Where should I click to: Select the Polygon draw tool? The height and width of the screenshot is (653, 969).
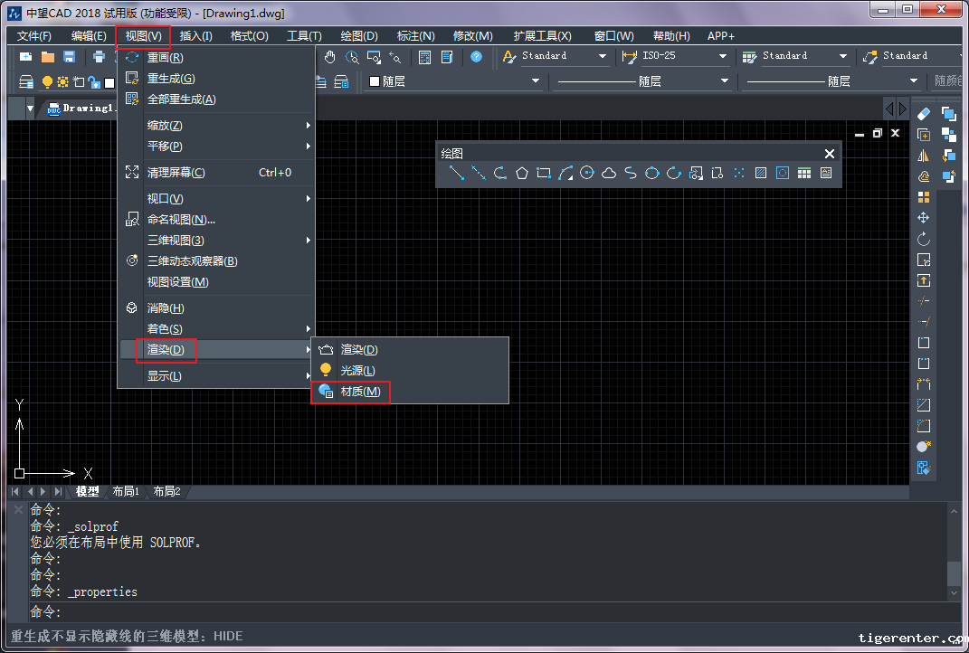point(522,173)
